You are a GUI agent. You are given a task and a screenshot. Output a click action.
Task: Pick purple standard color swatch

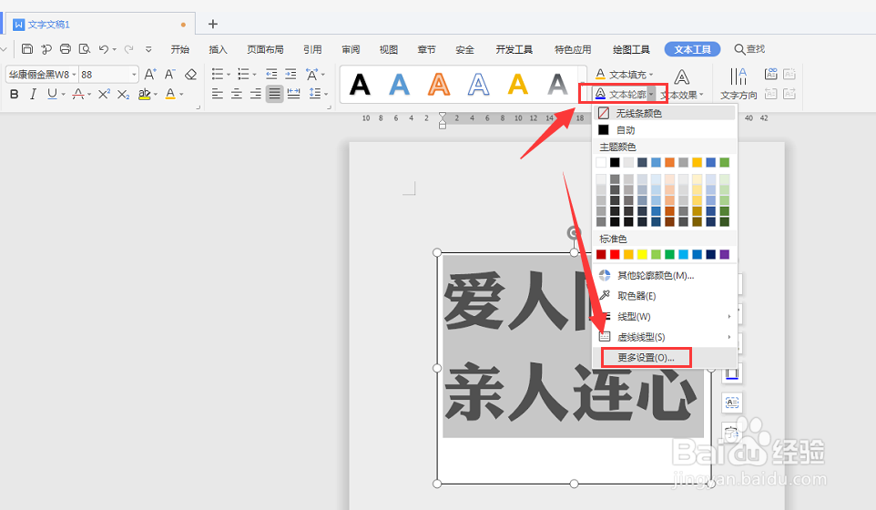point(725,255)
